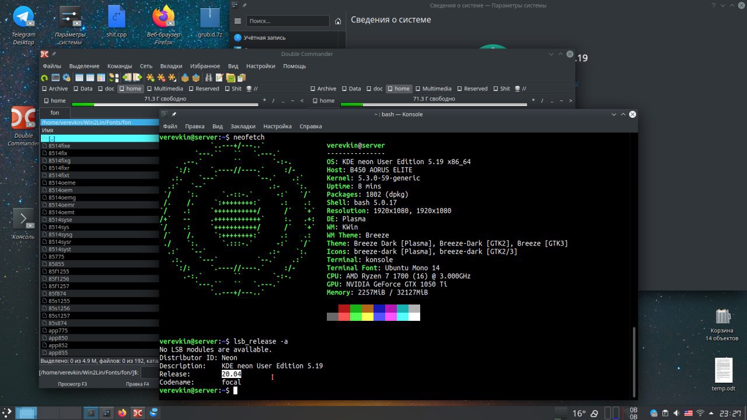
Task: Select the Archive drive button in left panel
Action: [x=54, y=89]
